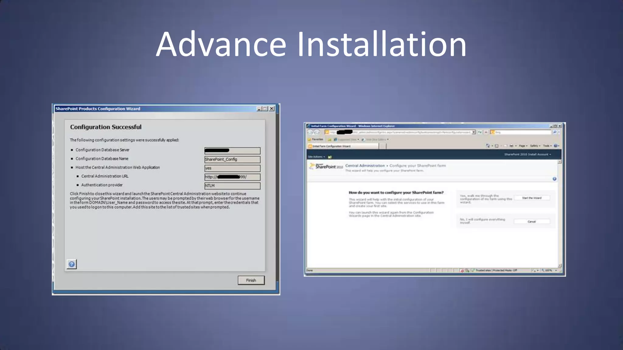The height and width of the screenshot is (350, 623).
Task: Open Tools menu in IE command bar
Action: pos(547,146)
